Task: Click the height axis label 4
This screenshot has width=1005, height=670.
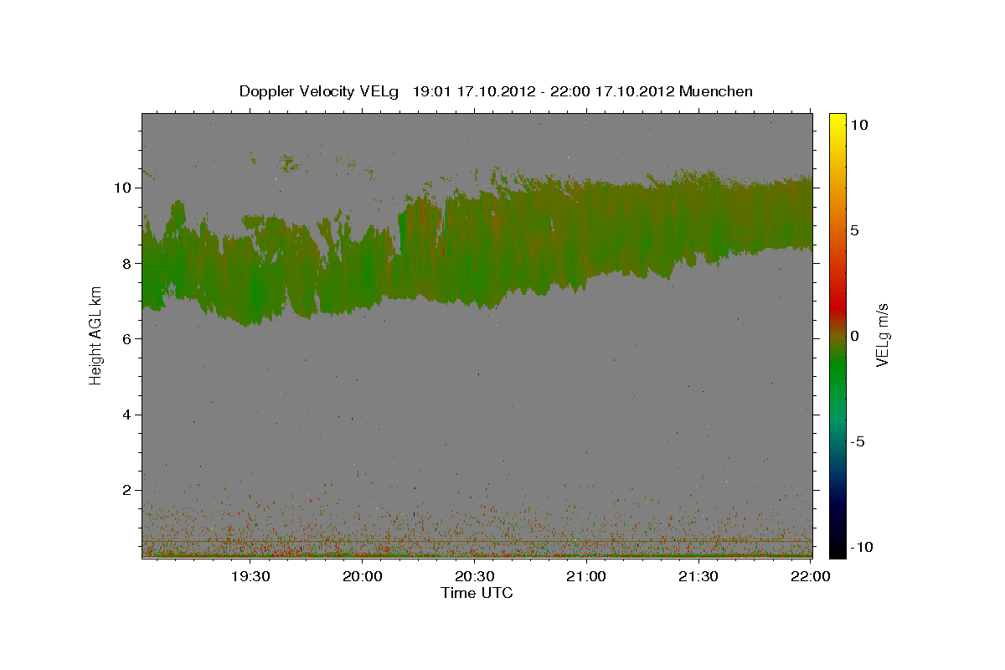Action: click(127, 415)
